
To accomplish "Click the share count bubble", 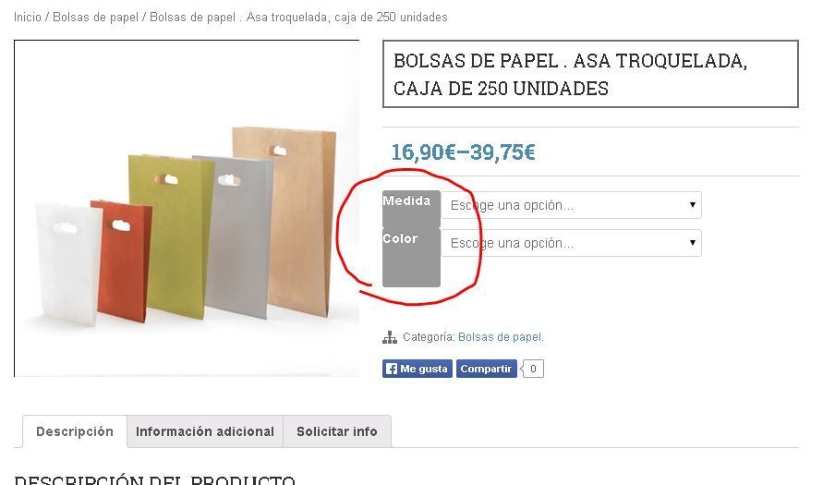I will point(532,369).
